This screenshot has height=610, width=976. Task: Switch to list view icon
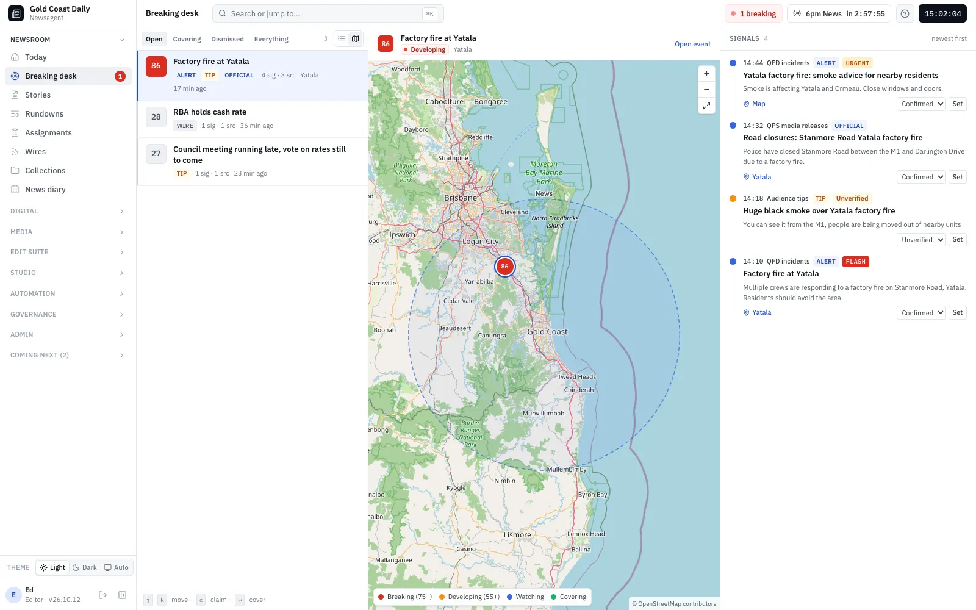342,39
